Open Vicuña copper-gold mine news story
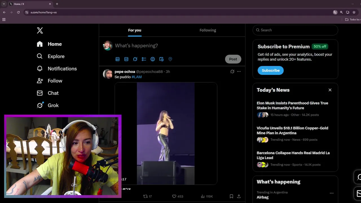 (x=295, y=134)
